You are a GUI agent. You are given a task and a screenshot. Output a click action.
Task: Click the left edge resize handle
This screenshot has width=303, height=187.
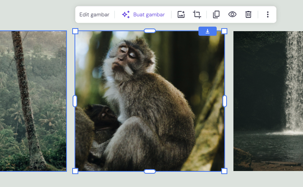(x=75, y=101)
